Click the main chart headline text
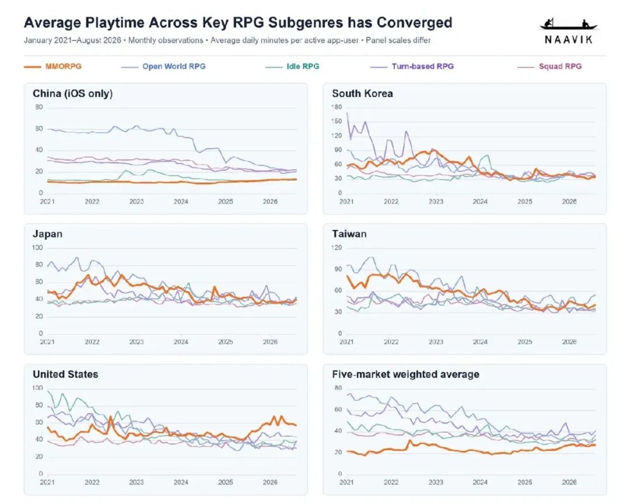Viewport: 630px width, 504px height. tap(238, 22)
